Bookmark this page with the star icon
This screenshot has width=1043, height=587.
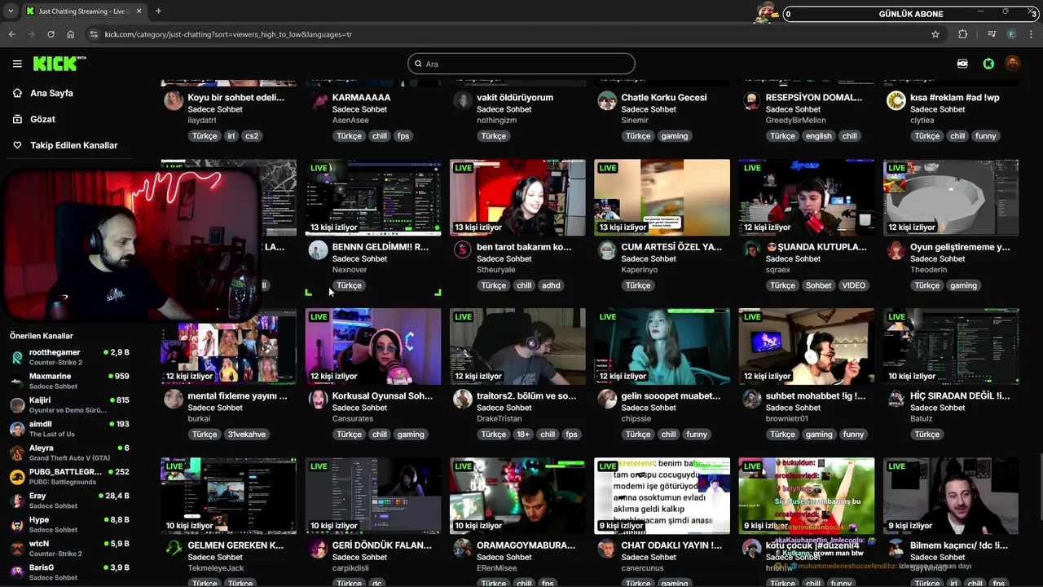coord(935,34)
